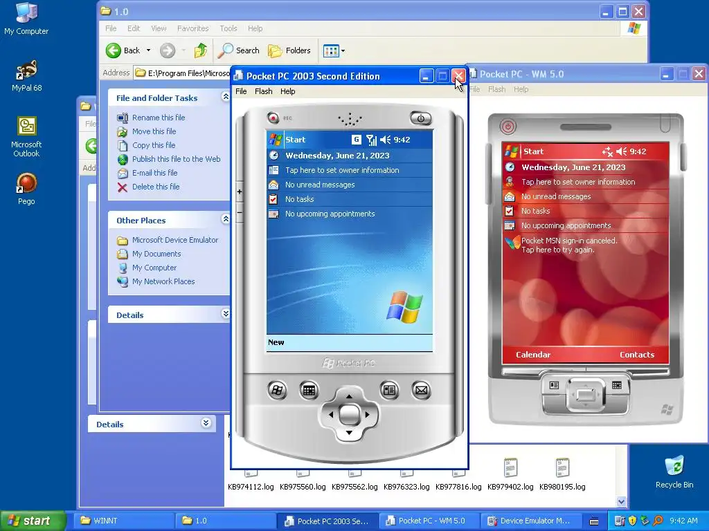Tap the envelope messages icon on blue screen
709x531 pixels.
(273, 185)
